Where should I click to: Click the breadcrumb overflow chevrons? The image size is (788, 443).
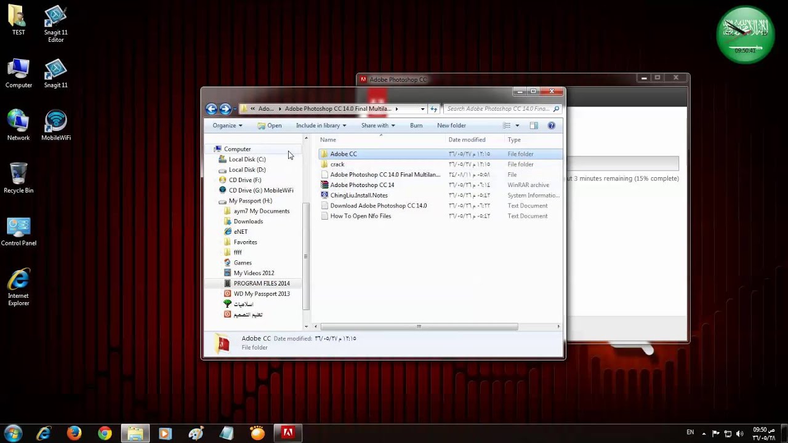point(252,109)
